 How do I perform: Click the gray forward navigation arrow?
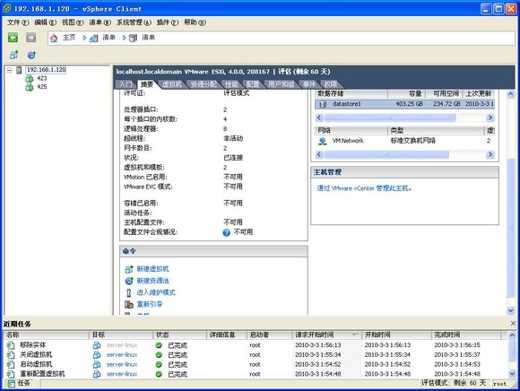[30, 38]
